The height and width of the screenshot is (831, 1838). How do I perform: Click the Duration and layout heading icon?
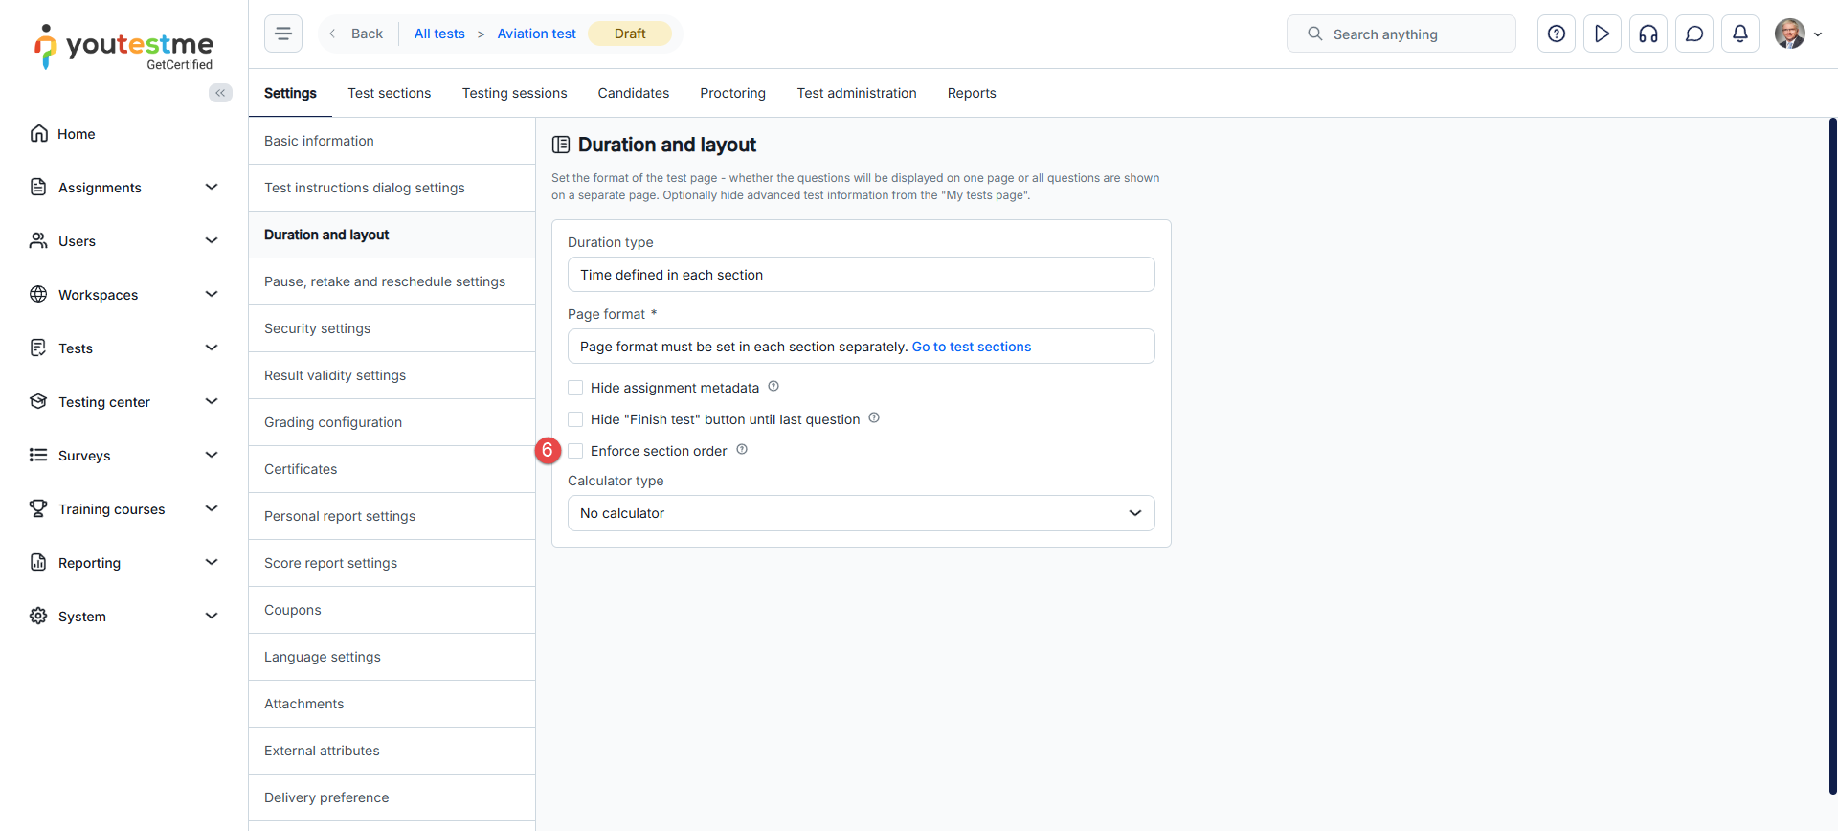[561, 145]
